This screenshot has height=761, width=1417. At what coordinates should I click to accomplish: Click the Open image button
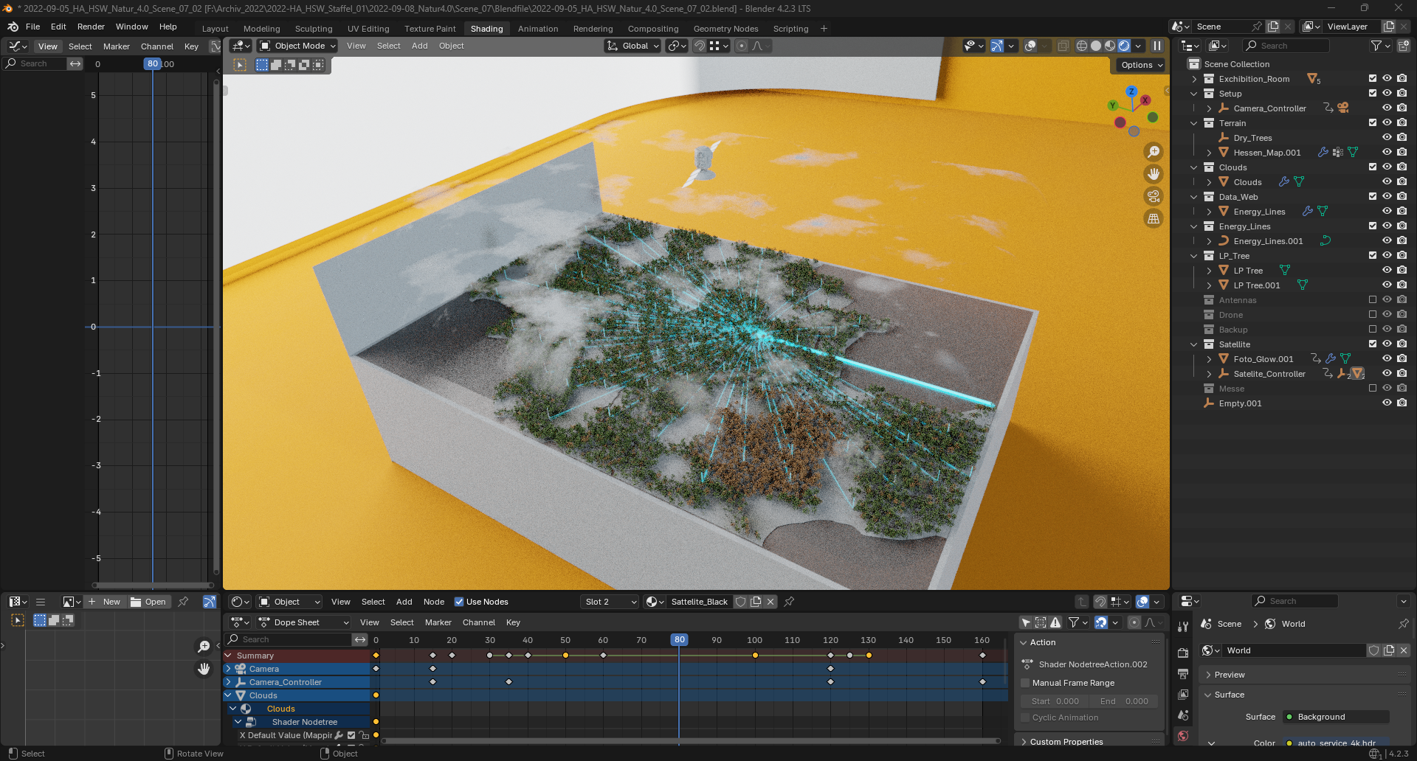148,602
